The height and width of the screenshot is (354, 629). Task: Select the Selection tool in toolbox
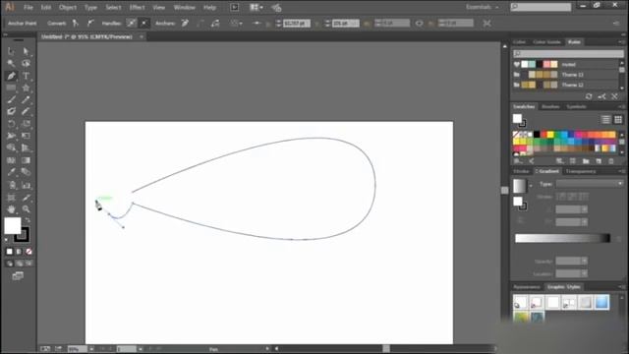tap(11, 51)
